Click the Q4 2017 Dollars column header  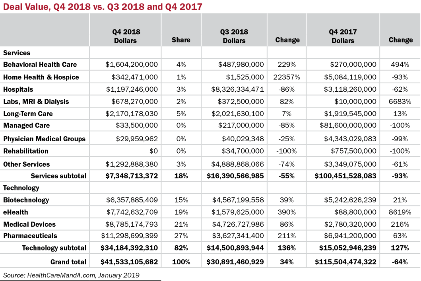click(342, 36)
